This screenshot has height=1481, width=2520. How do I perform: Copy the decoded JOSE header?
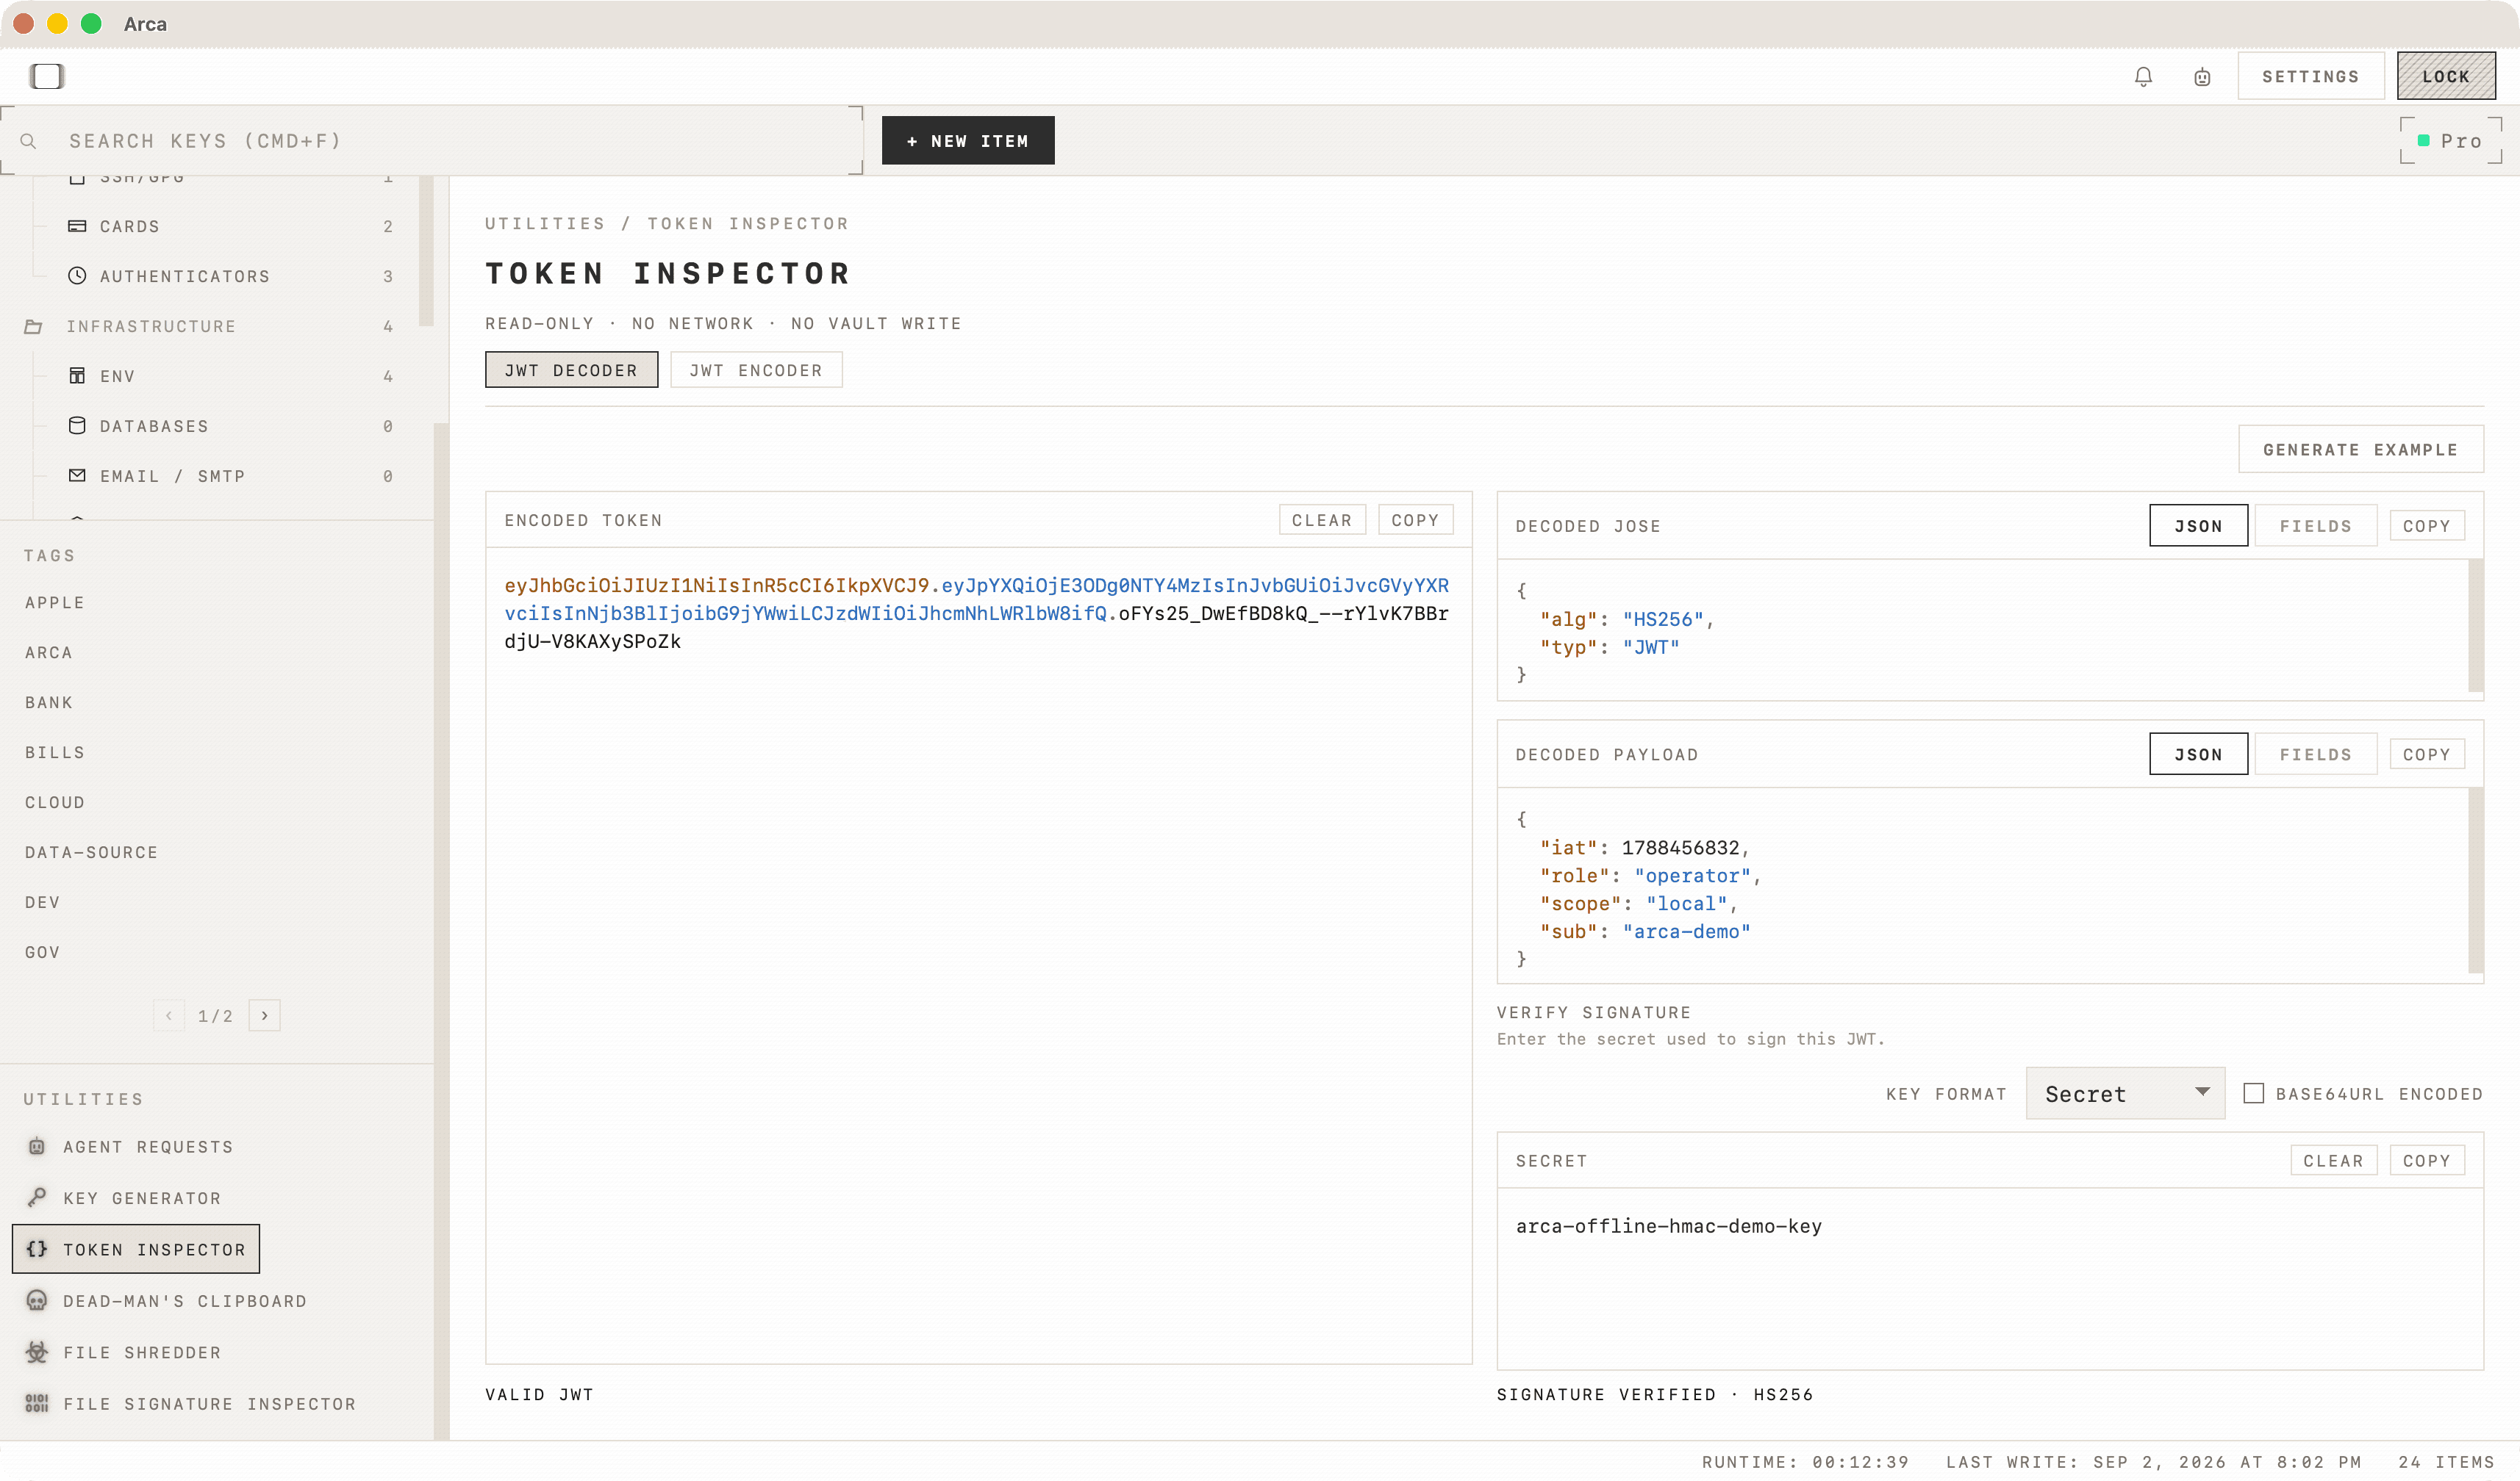[x=2427, y=526]
